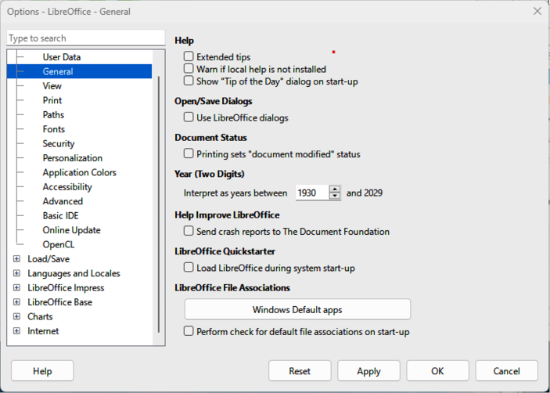
Task: Expand the Internet tree node
Action: tap(16, 331)
